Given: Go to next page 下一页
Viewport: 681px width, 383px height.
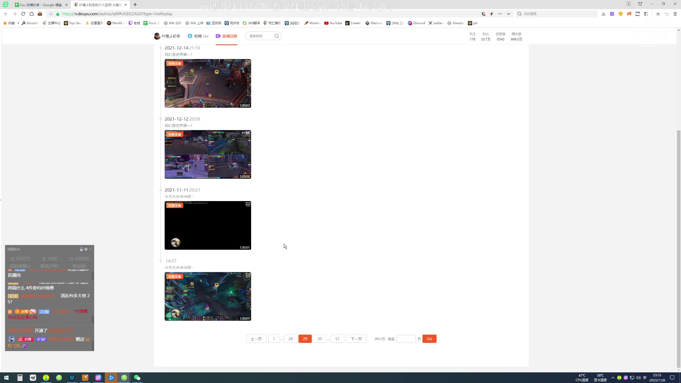Looking at the screenshot, I should point(356,339).
